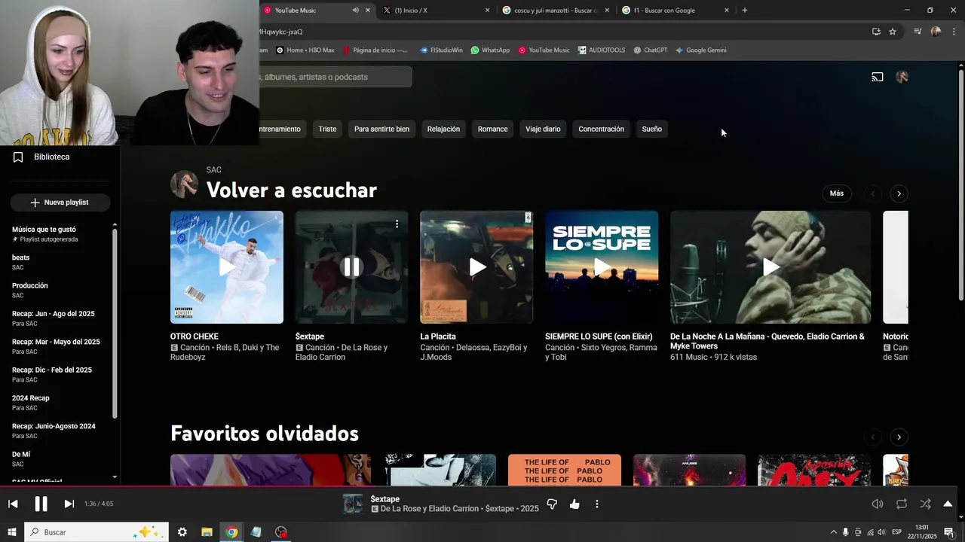Image resolution: width=965 pixels, height=542 pixels.
Task: Skip to the next track
Action: point(69,504)
